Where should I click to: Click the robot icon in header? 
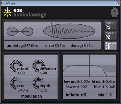[x=114, y=12]
